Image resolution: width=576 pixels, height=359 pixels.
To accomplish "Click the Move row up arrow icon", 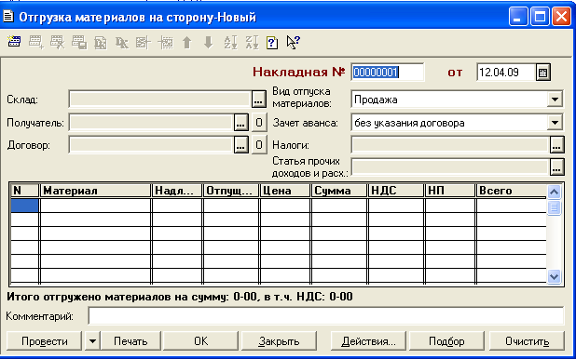I will point(187,42).
